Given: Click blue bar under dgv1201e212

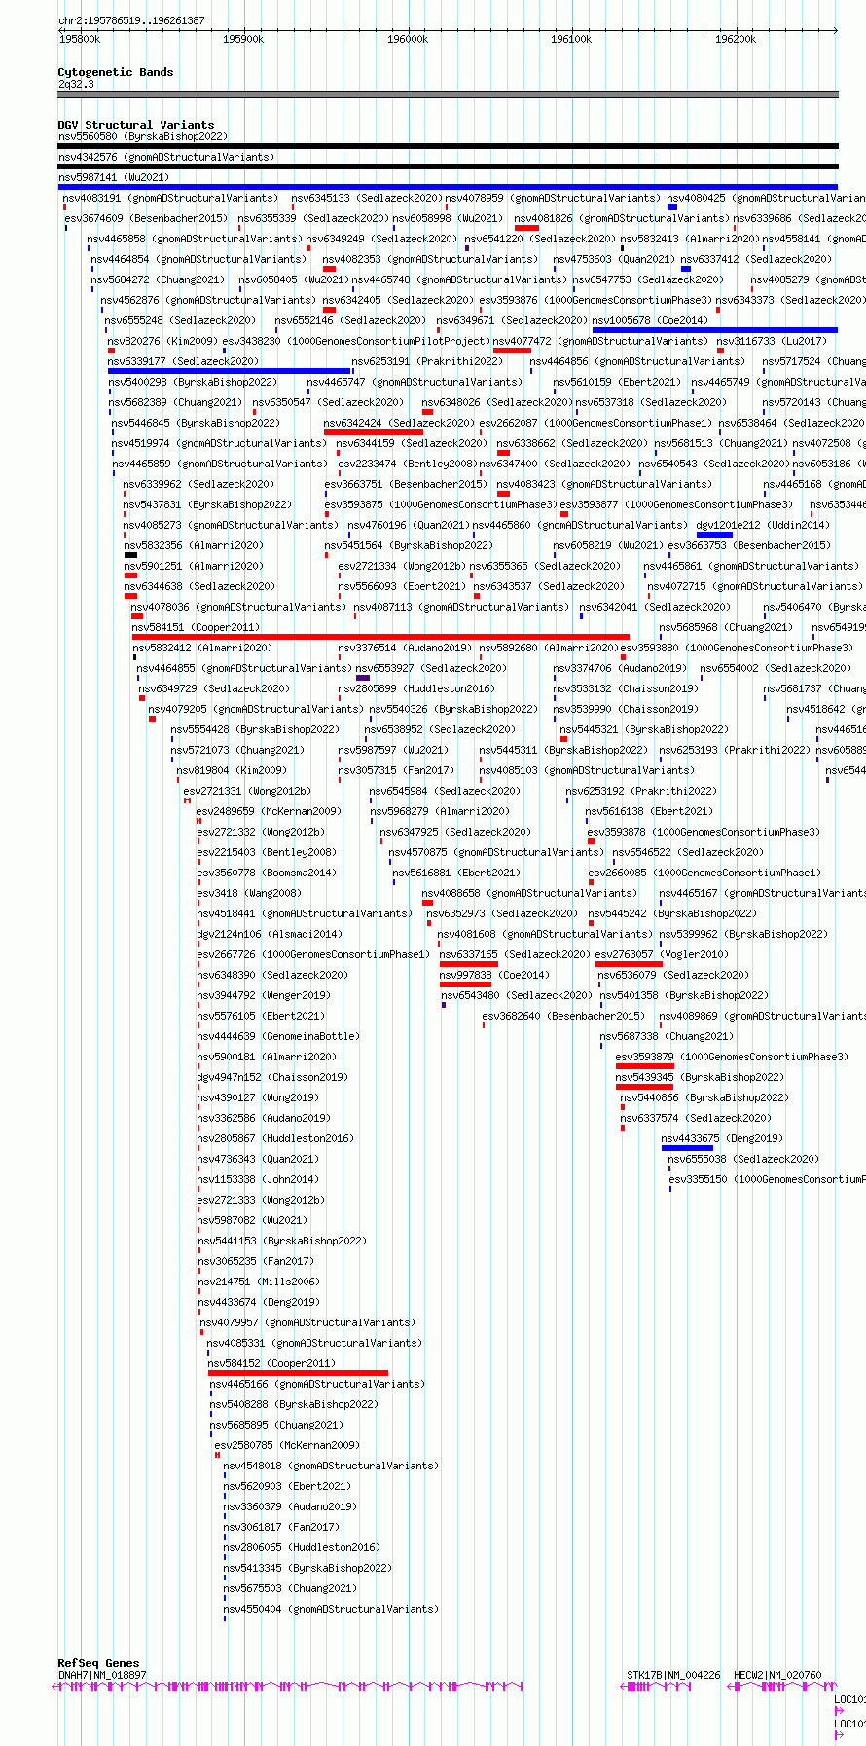Looking at the screenshot, I should click(x=714, y=535).
